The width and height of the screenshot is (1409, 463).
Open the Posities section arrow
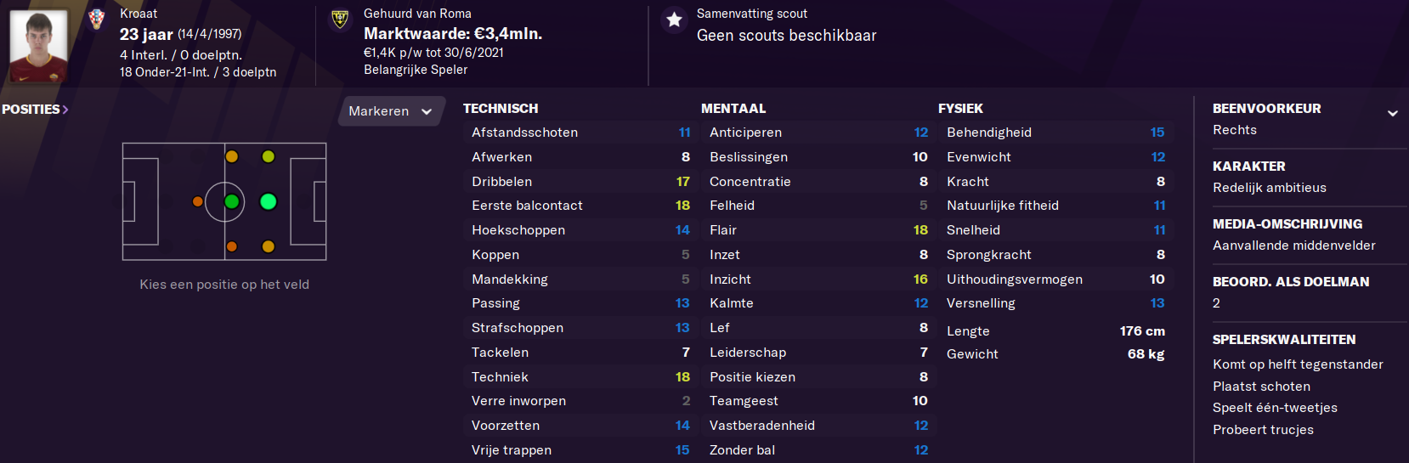[x=65, y=110]
